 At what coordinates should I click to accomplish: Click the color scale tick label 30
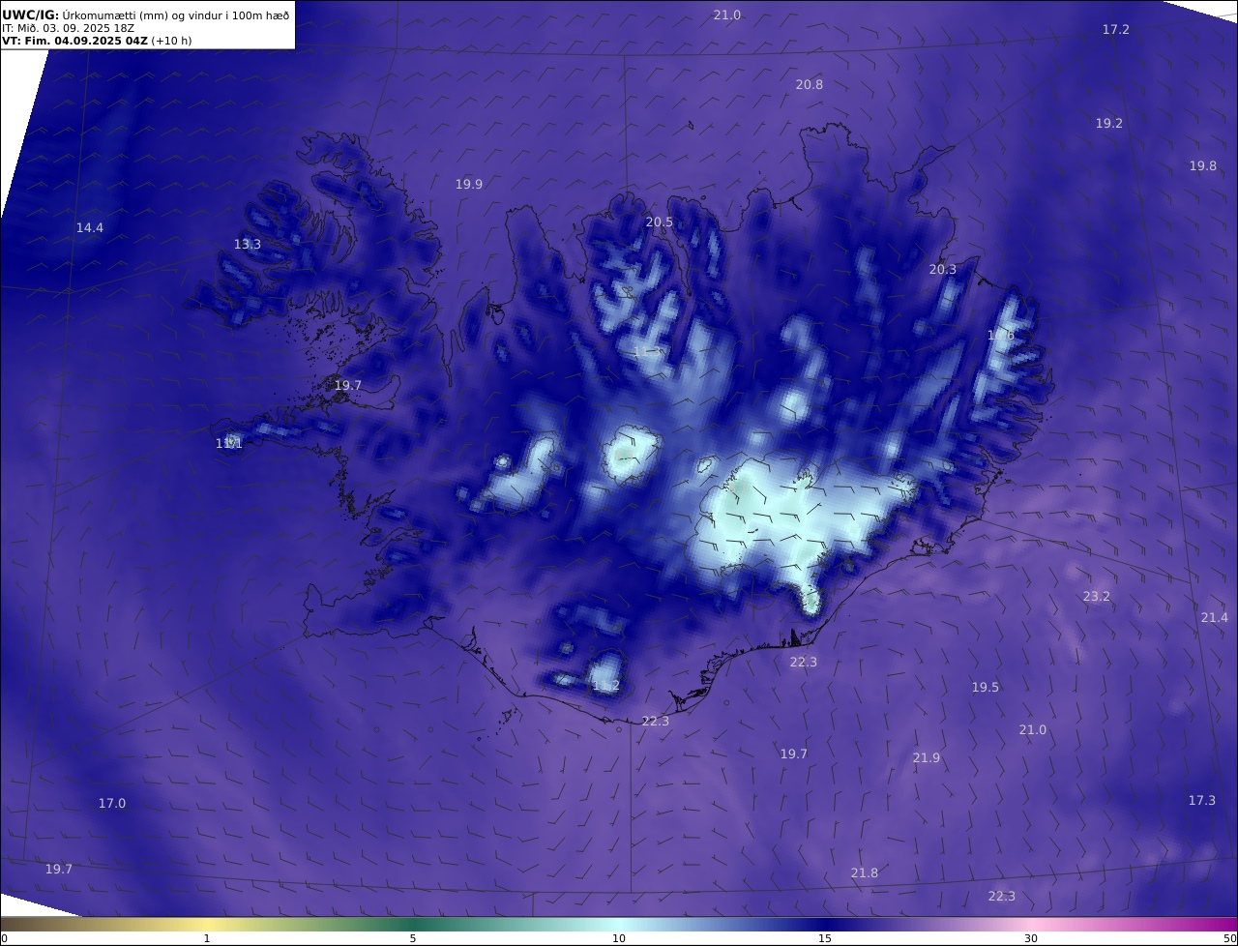click(1031, 938)
